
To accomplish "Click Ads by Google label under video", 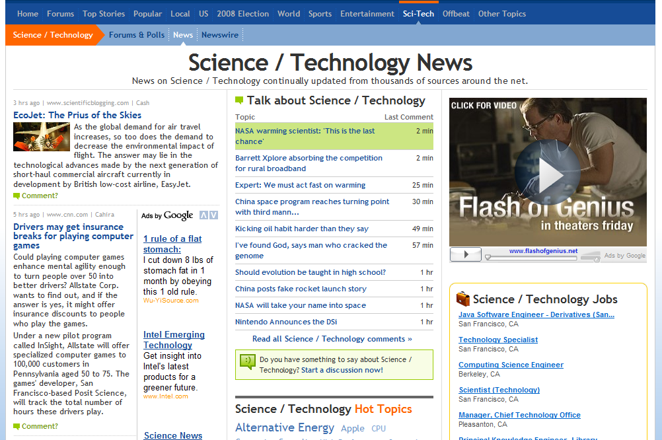I will click(x=624, y=256).
